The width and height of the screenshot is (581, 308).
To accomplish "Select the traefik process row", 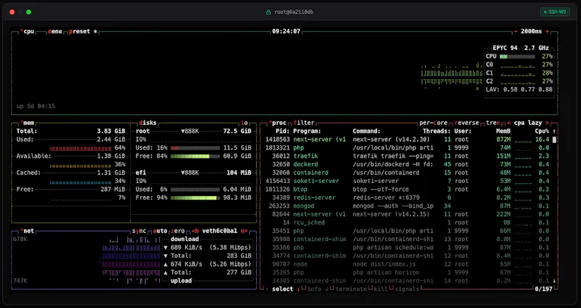I will click(407, 156).
